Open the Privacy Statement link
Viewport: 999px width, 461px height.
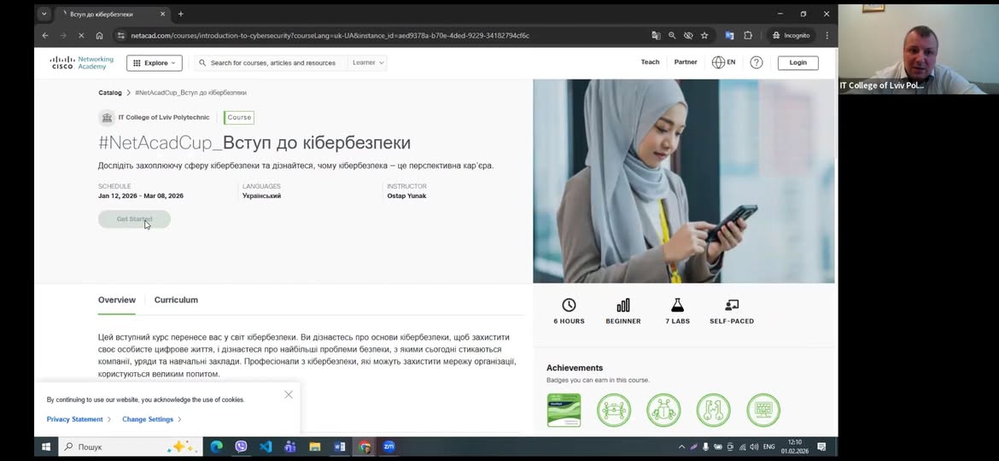[75, 419]
